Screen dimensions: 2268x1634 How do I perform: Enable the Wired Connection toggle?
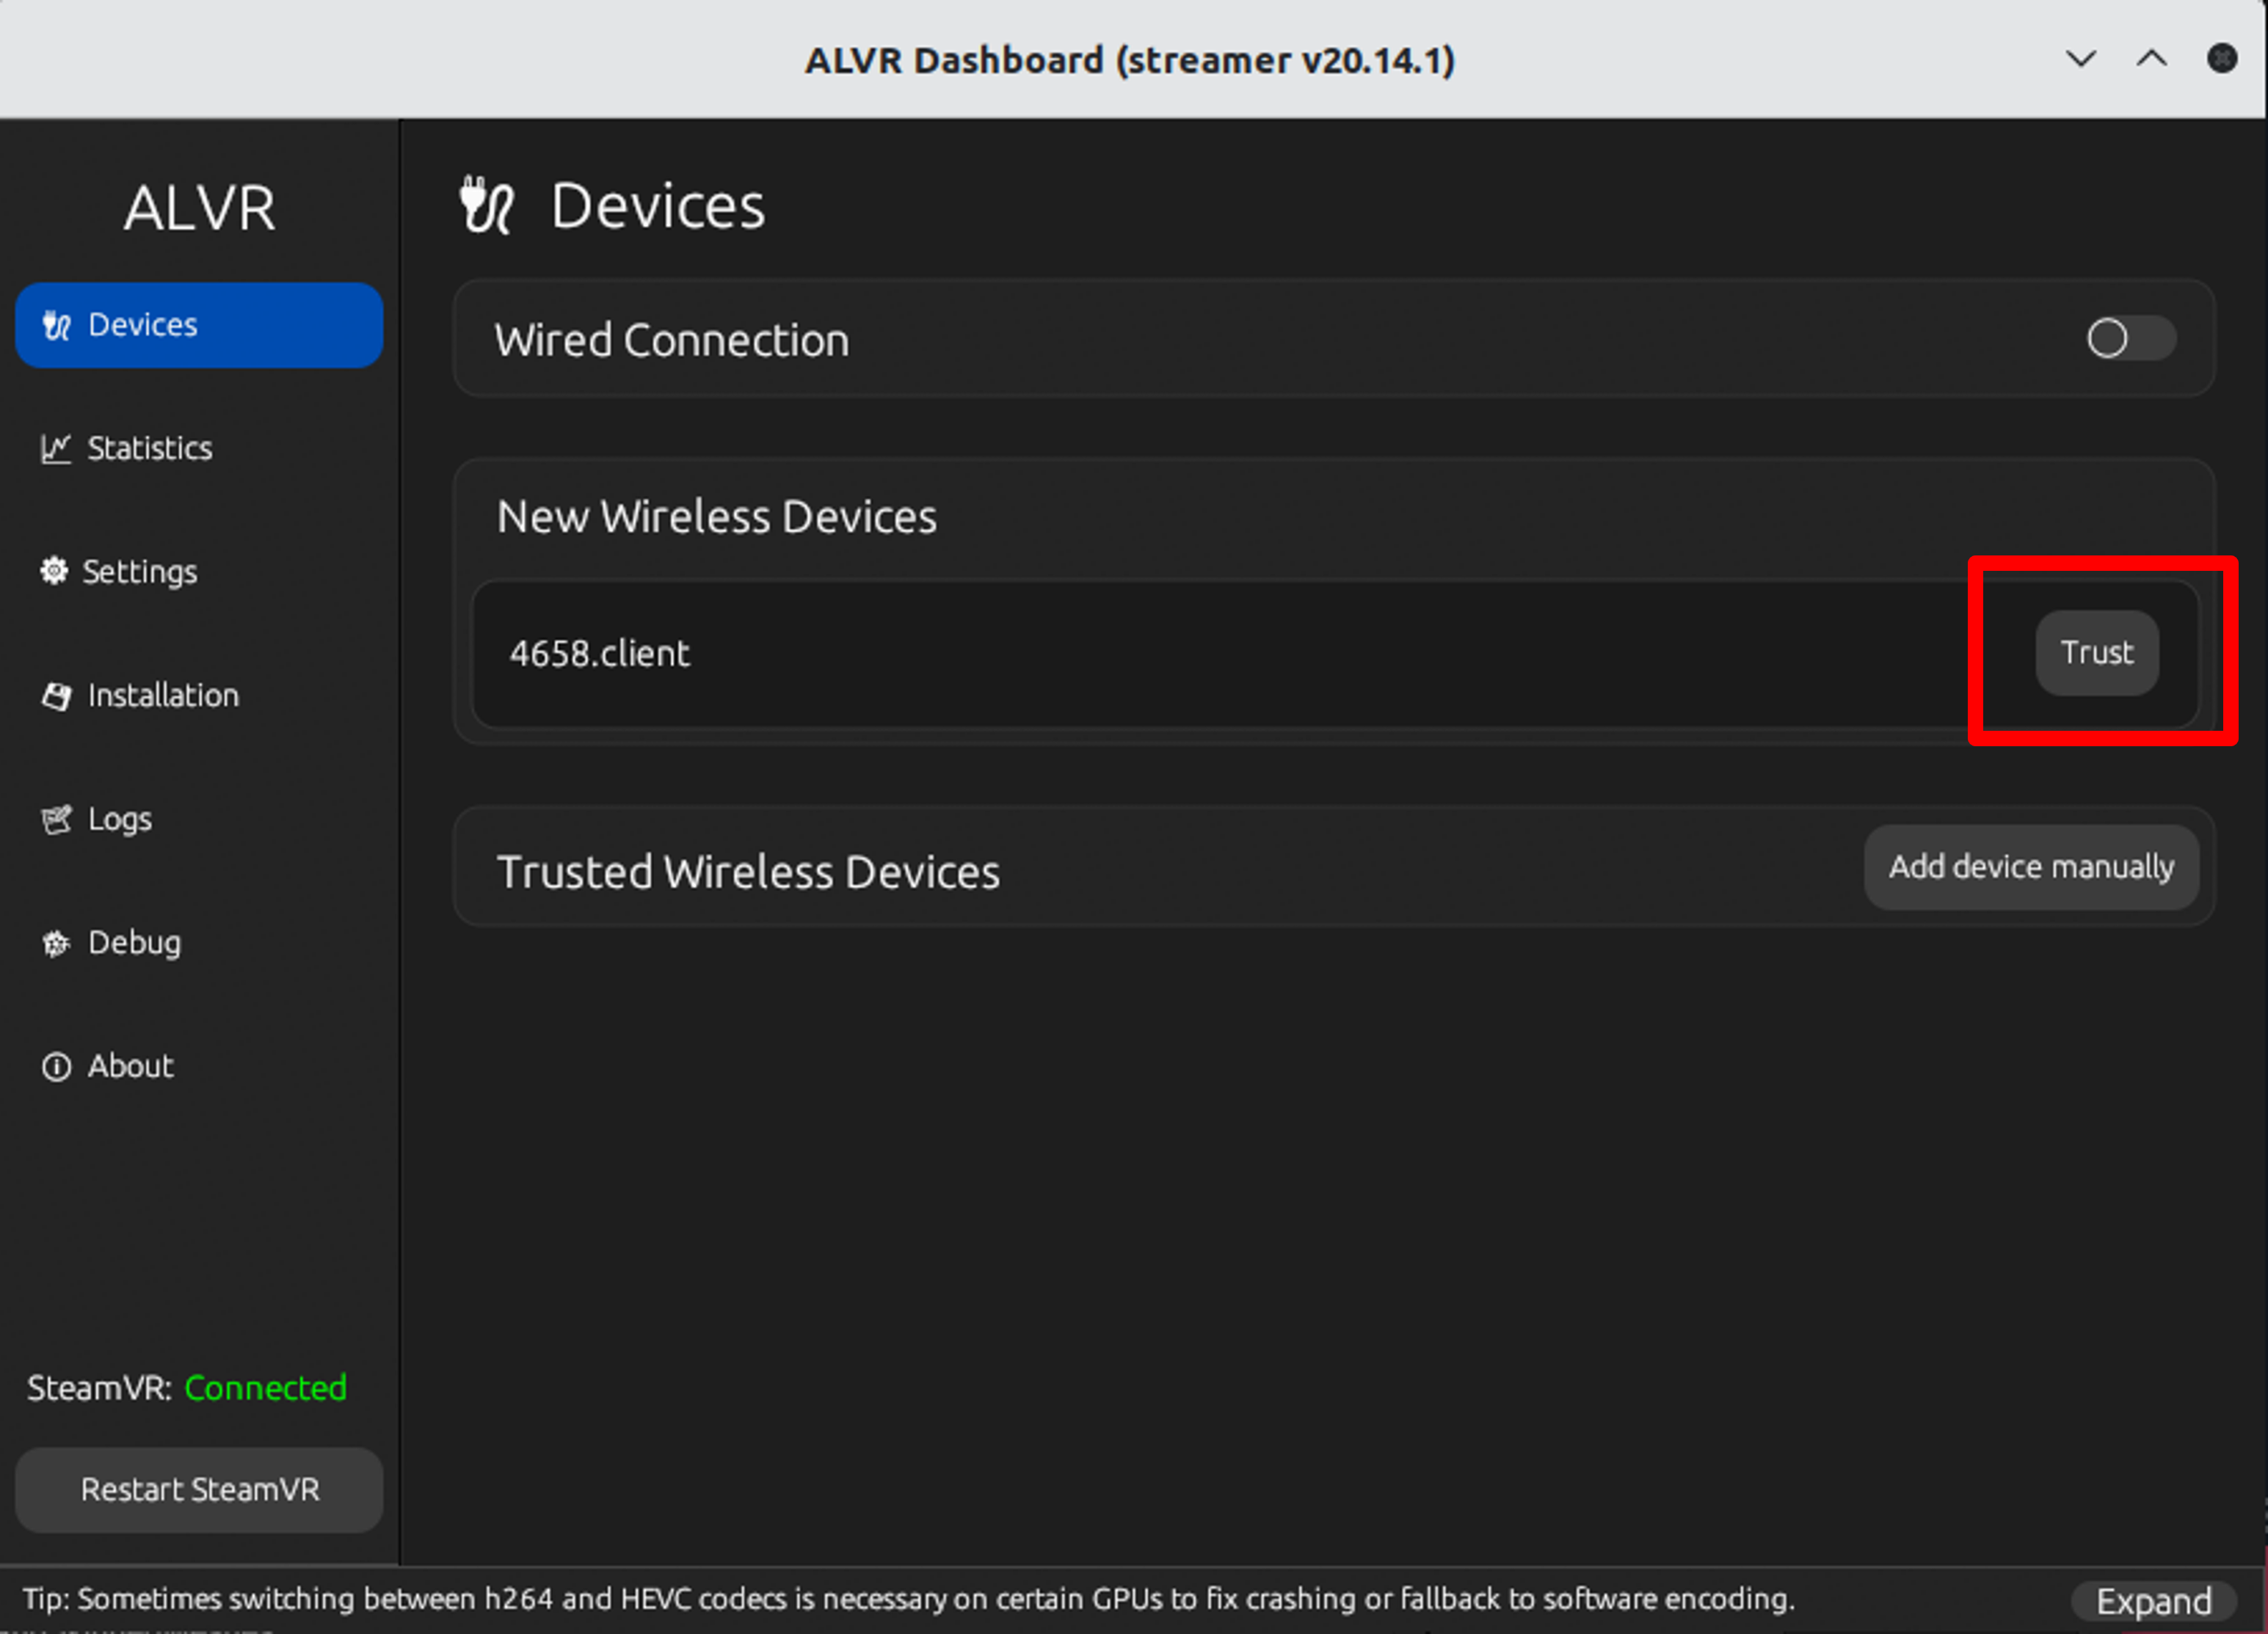[x=2130, y=339]
